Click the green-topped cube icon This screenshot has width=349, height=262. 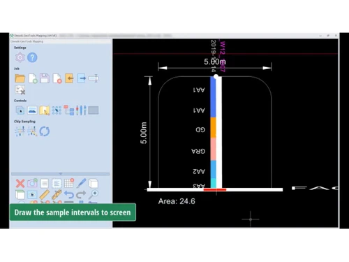20,195
